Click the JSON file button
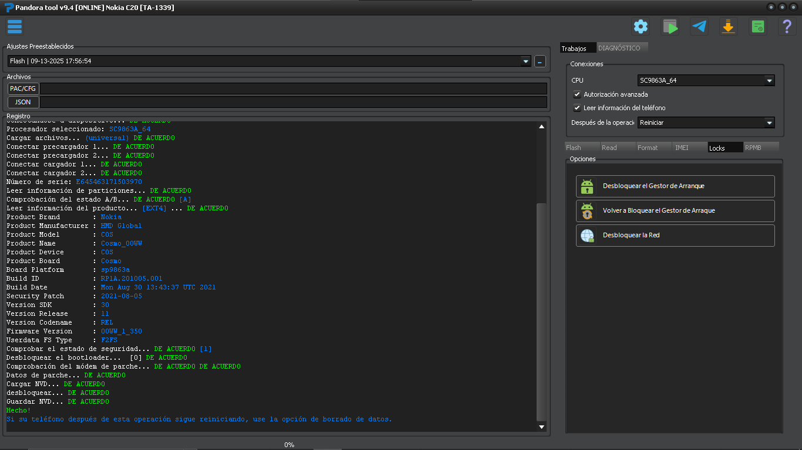This screenshot has height=450, width=802. (x=23, y=102)
